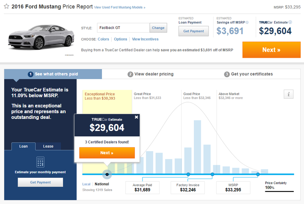The height and width of the screenshot is (204, 304).
Task: Click the Mustang car thumbnail image
Action: (x=41, y=37)
